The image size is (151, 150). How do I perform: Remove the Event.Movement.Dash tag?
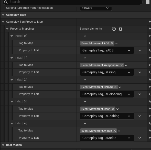coord(113,109)
